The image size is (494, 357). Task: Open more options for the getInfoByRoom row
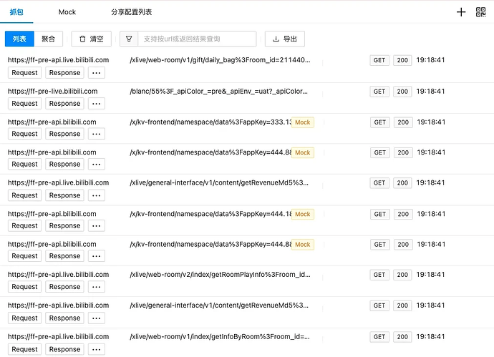click(97, 349)
